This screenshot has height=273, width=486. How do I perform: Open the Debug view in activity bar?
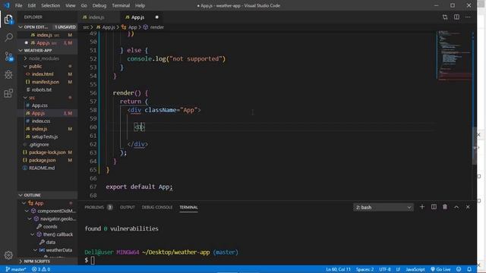click(8, 74)
